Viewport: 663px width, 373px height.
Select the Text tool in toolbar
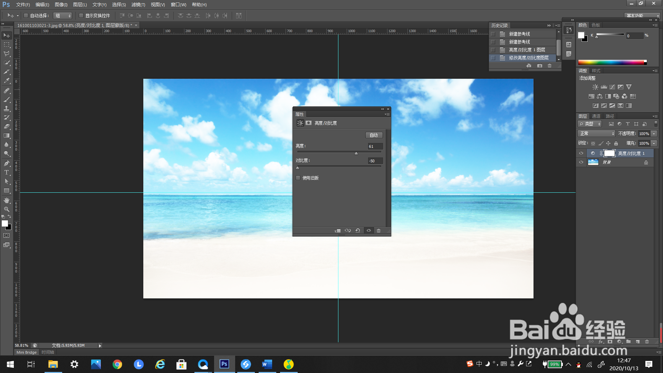pos(6,172)
